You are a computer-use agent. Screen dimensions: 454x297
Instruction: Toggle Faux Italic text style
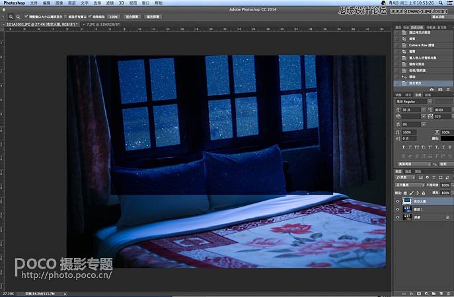[410, 147]
